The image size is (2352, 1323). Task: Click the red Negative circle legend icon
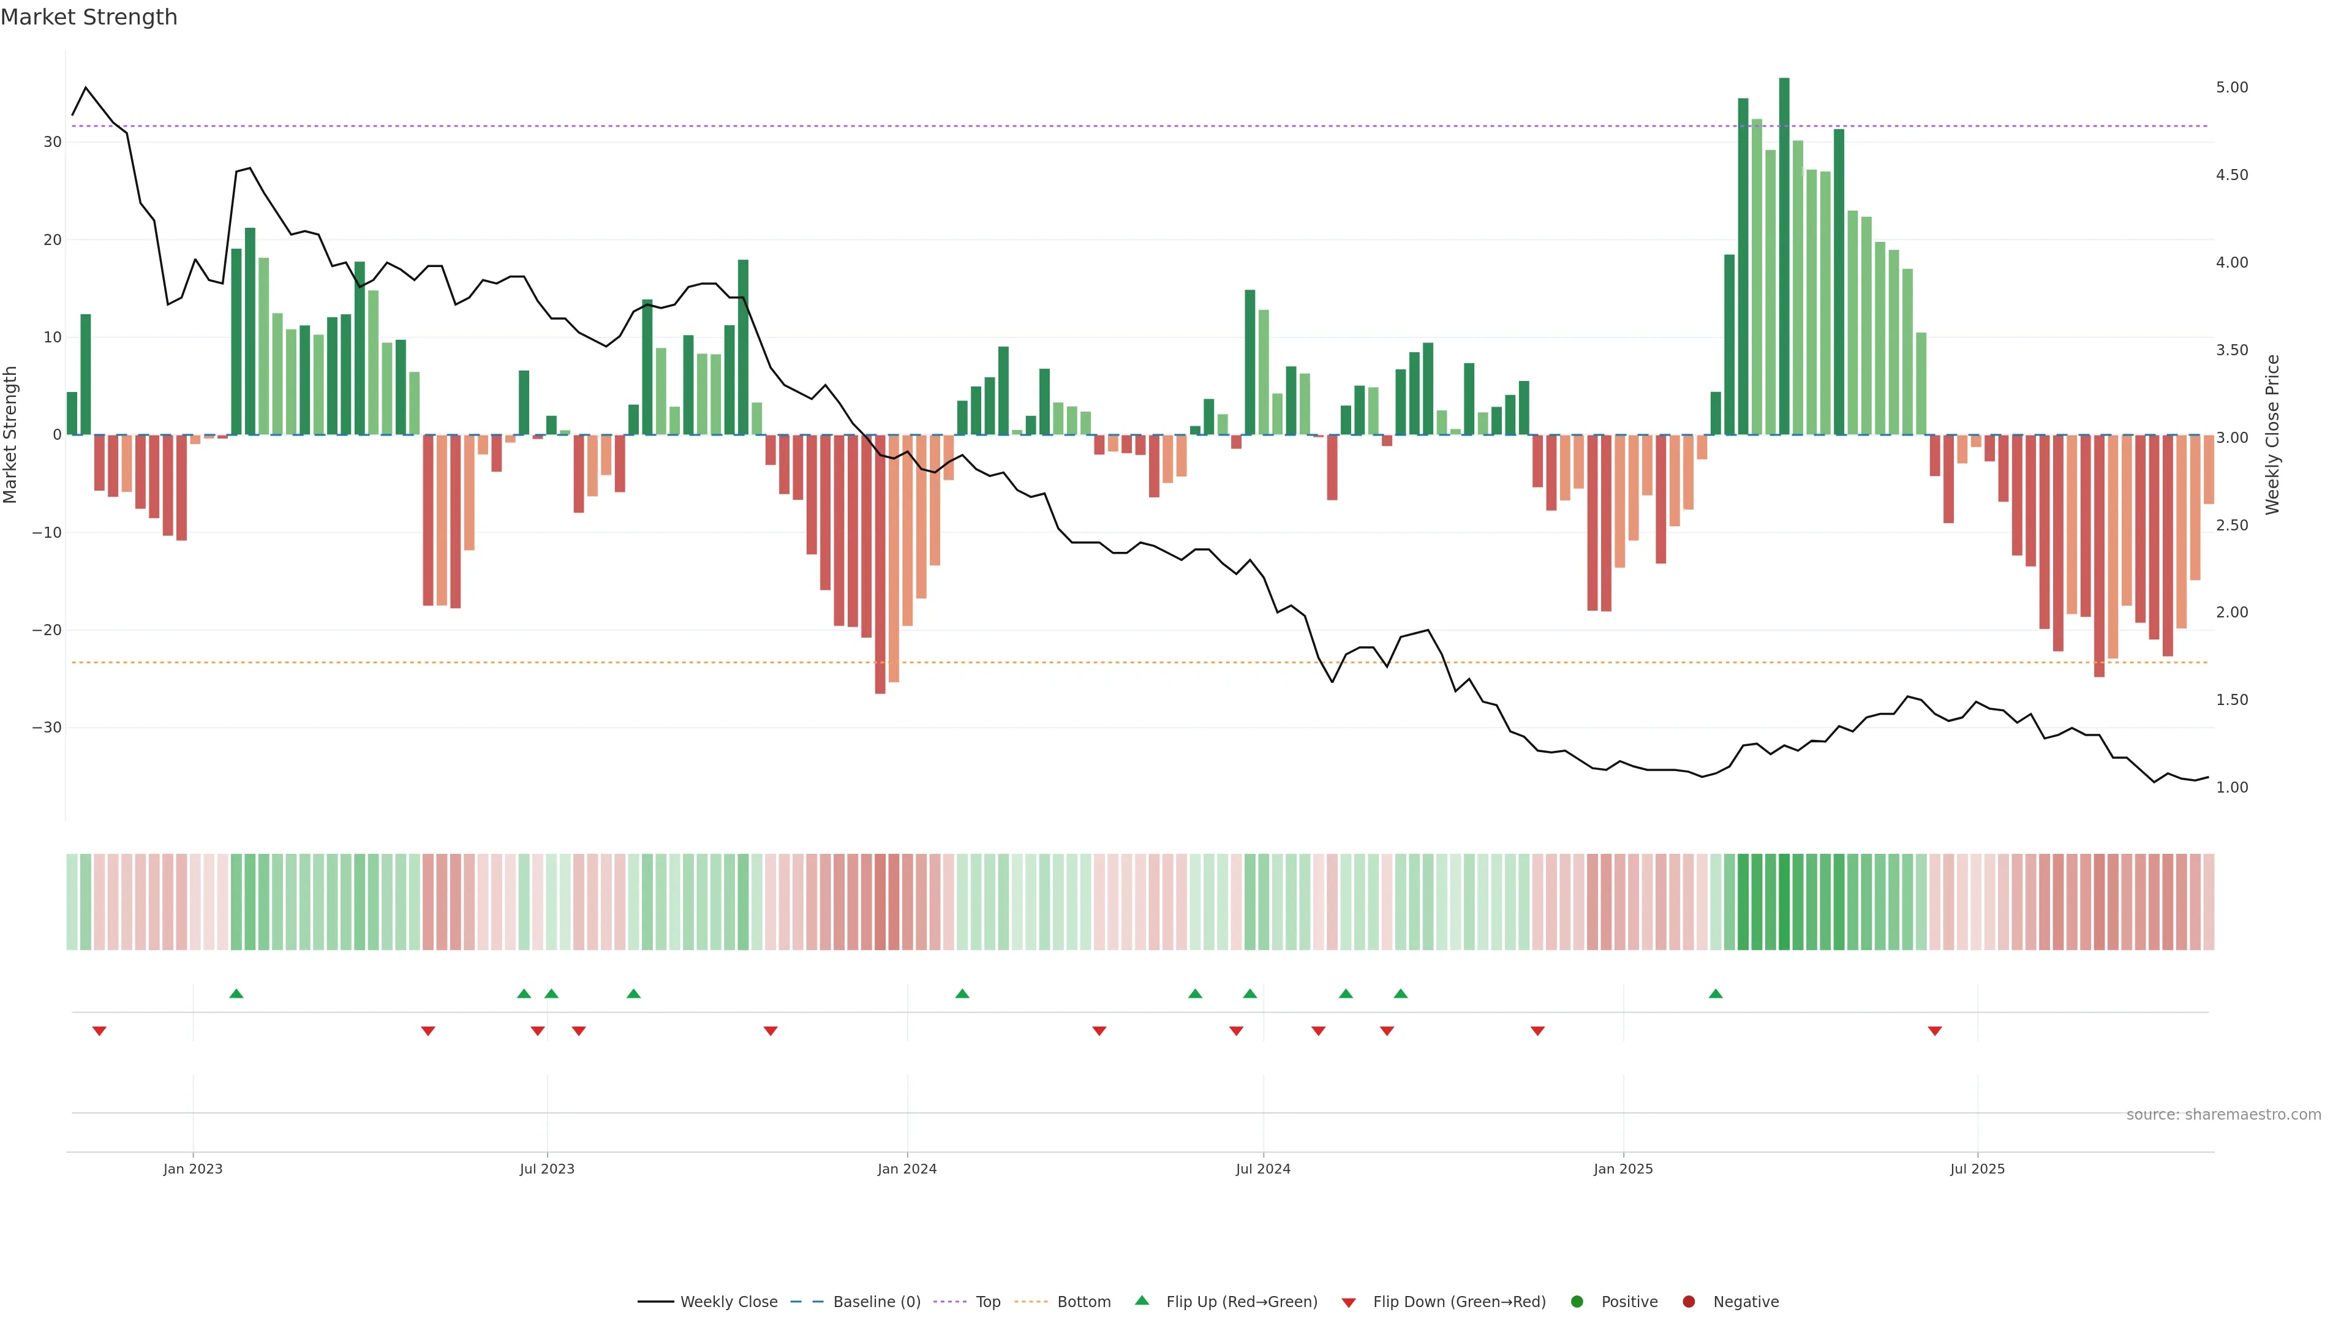pyautogui.click(x=1688, y=1302)
